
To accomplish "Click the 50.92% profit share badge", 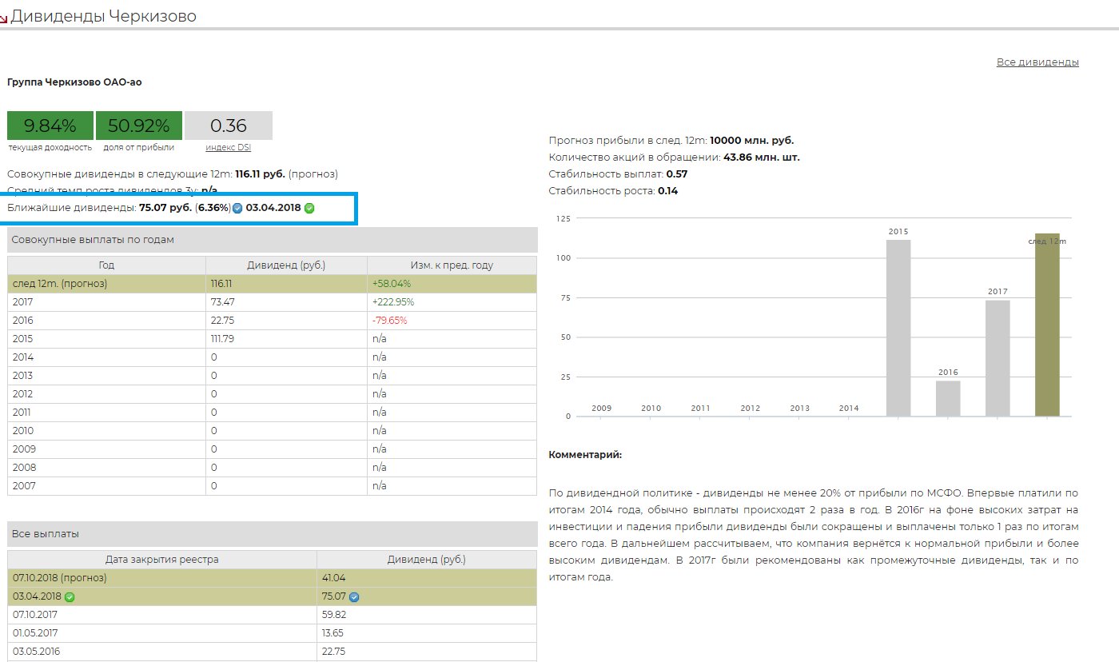I will tap(138, 126).
